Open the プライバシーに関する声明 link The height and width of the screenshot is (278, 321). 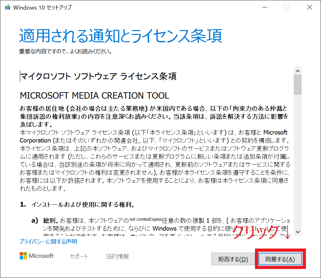(x=48, y=241)
